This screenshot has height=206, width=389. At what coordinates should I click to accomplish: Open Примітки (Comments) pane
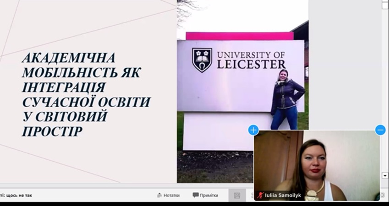205,195
